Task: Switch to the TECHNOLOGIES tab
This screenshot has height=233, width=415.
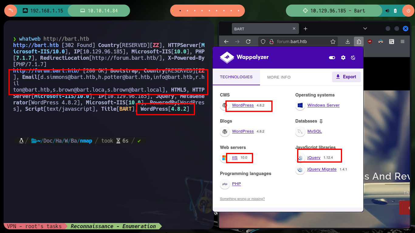Action: point(236,77)
